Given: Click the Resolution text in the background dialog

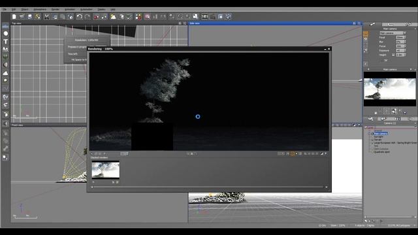Looking at the screenshot, I should tap(86, 40).
